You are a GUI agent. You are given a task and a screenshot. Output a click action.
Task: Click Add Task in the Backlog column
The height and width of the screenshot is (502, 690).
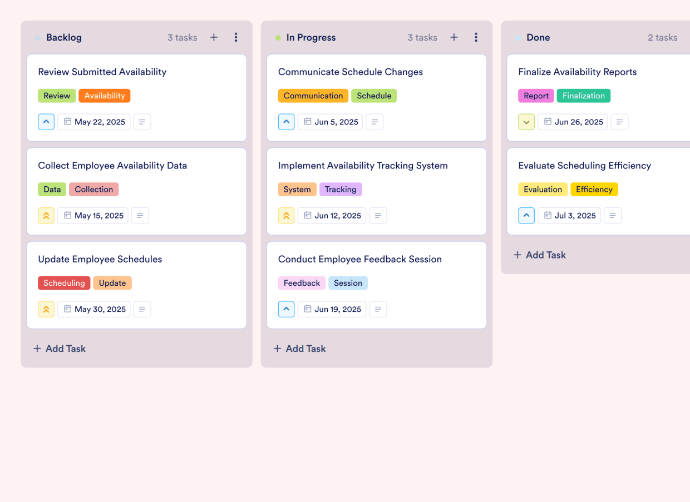(x=59, y=349)
